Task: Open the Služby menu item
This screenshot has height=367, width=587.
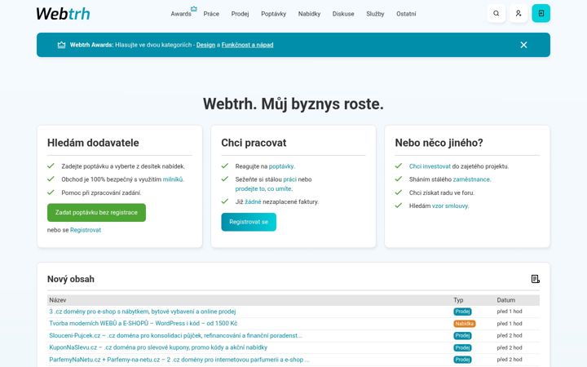Action: (375, 14)
